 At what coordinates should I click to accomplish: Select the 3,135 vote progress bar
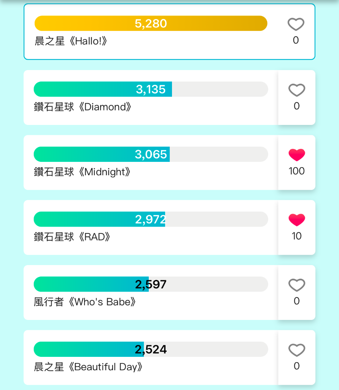[x=151, y=89]
